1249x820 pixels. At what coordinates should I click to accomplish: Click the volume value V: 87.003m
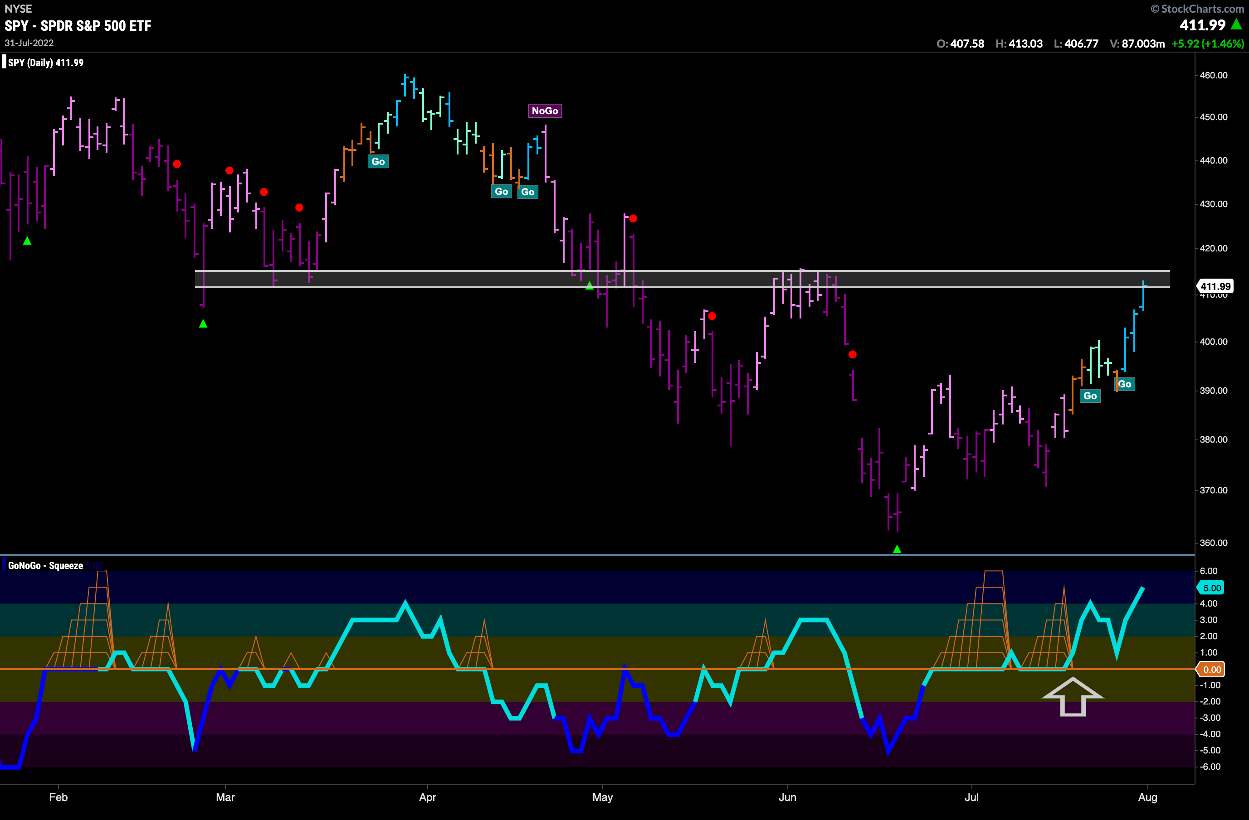click(1137, 43)
